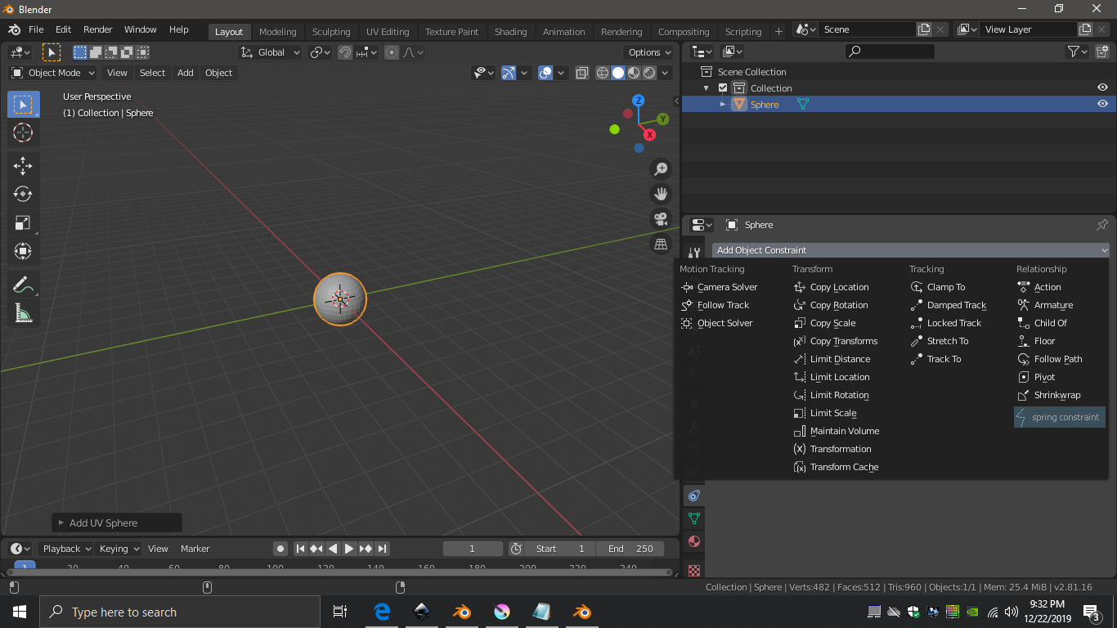This screenshot has width=1117, height=628.
Task: Open the Global transform orientation dropdown
Action: coord(271,52)
